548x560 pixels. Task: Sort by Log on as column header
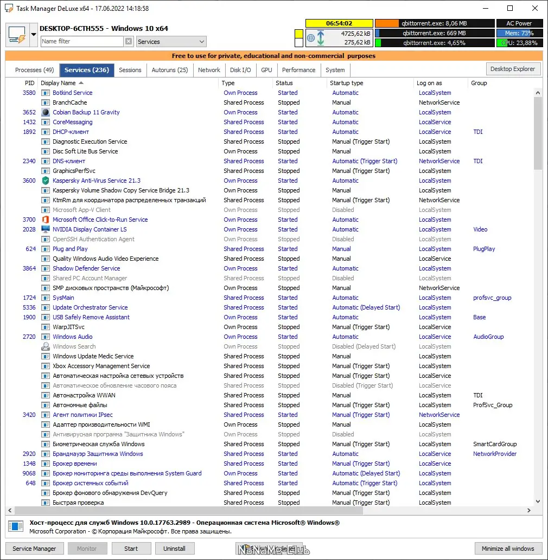[x=441, y=83]
